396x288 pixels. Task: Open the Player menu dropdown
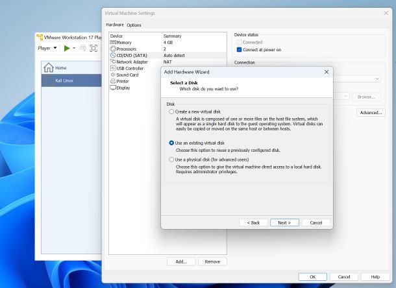coord(47,48)
